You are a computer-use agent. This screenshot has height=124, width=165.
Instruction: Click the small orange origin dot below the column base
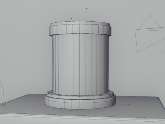click(82, 112)
